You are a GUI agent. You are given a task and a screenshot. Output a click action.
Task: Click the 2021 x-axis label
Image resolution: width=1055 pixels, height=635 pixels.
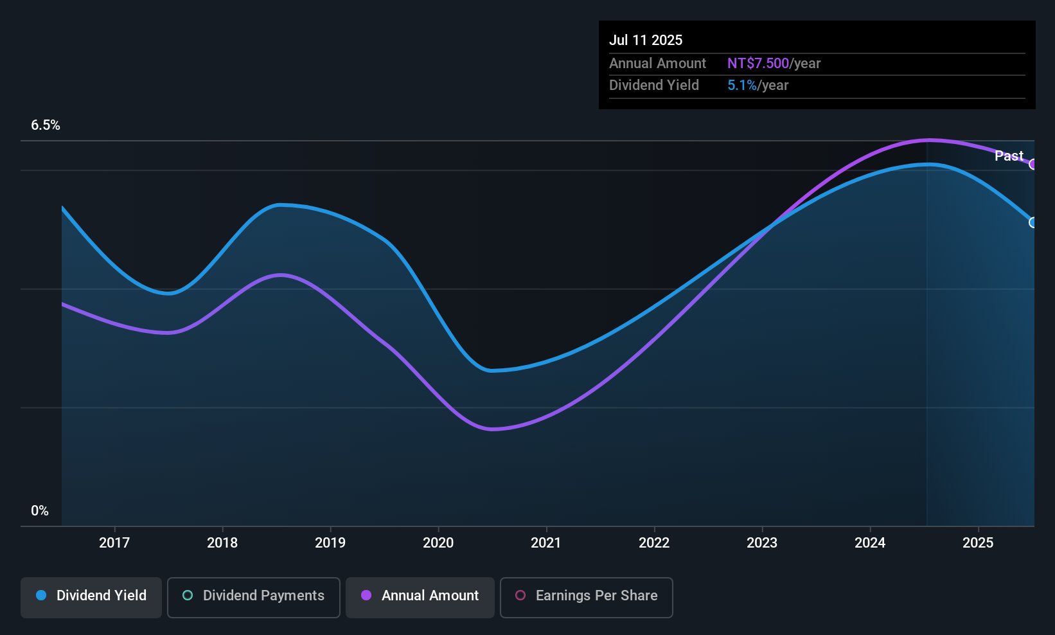pyautogui.click(x=546, y=542)
